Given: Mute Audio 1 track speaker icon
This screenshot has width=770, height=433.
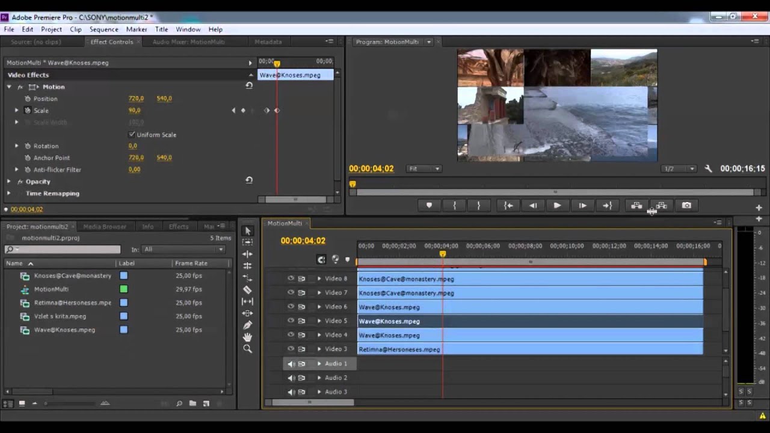Looking at the screenshot, I should click(x=291, y=364).
